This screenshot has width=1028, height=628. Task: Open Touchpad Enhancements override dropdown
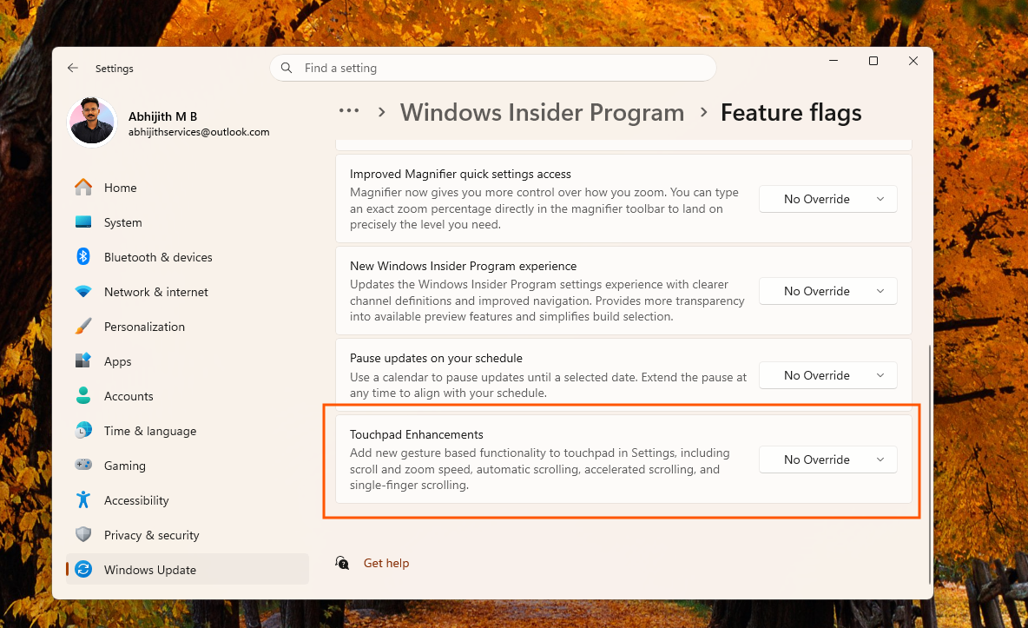[x=828, y=459]
